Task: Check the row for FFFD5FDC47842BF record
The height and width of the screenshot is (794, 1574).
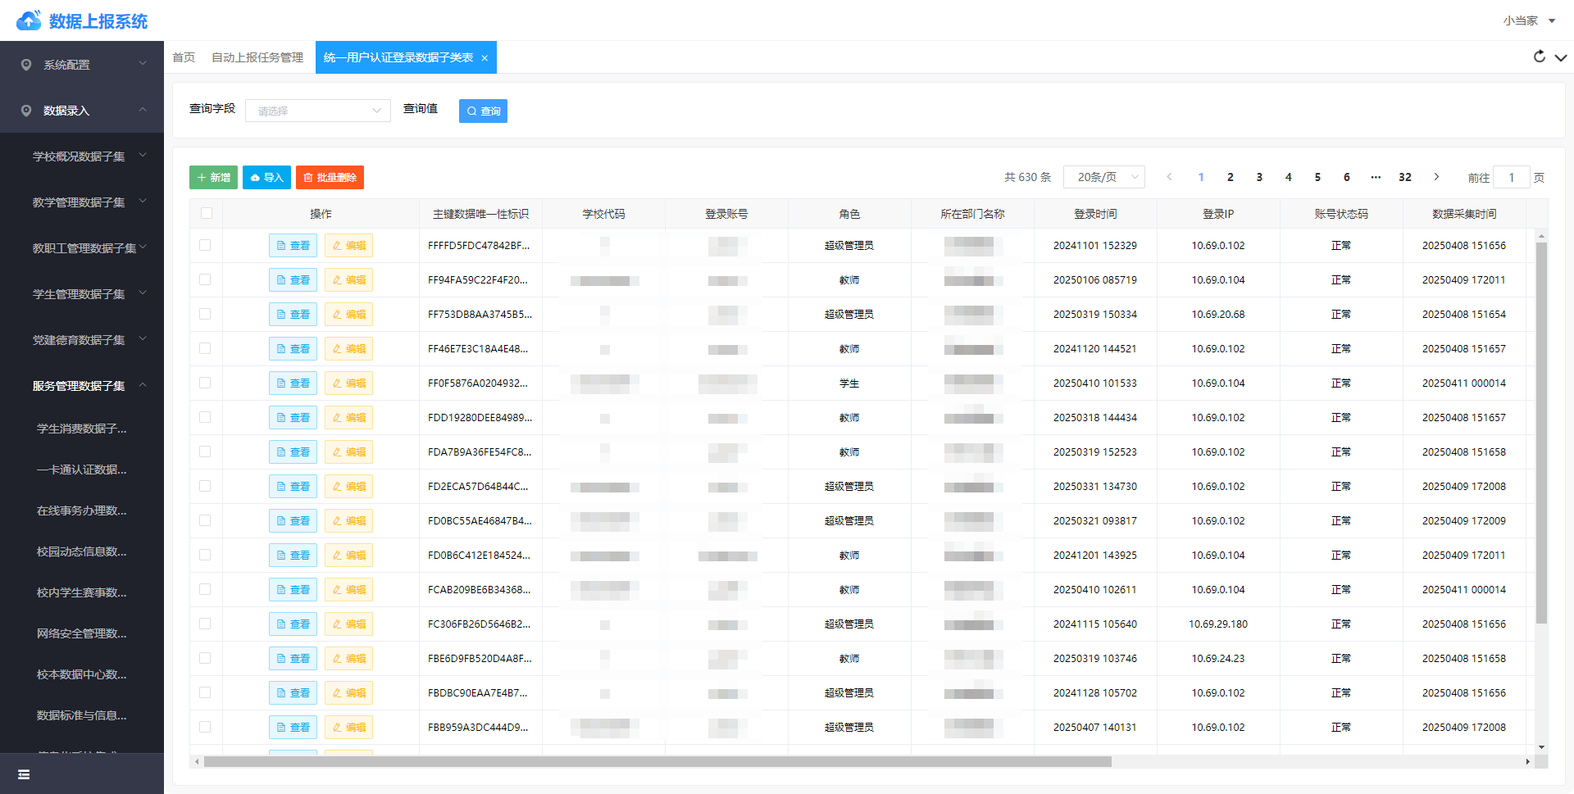Action: [x=205, y=245]
